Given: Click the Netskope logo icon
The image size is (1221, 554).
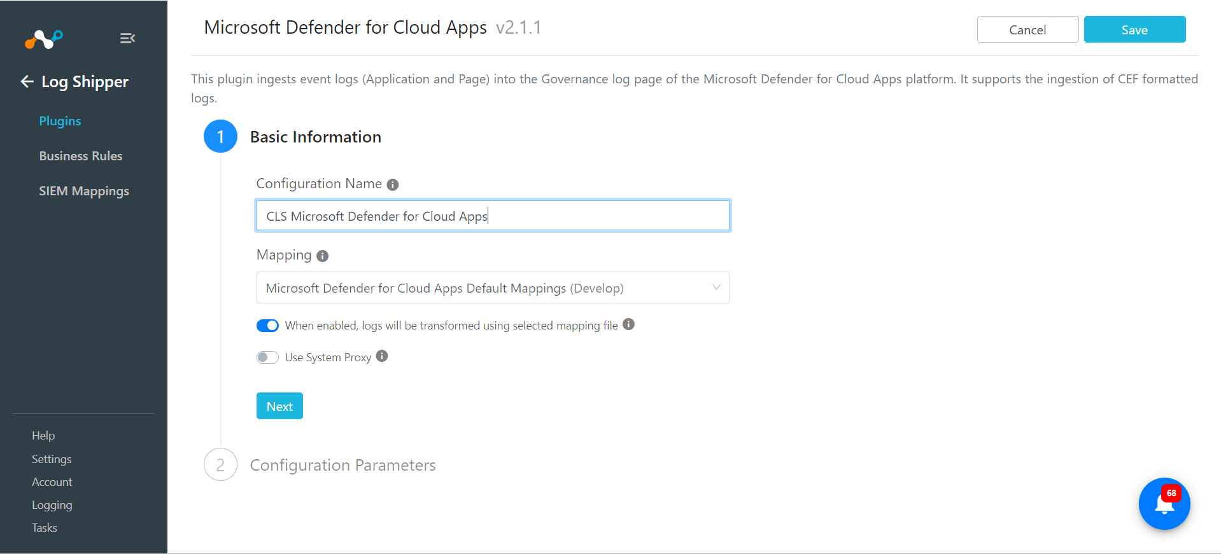Looking at the screenshot, I should pos(44,39).
